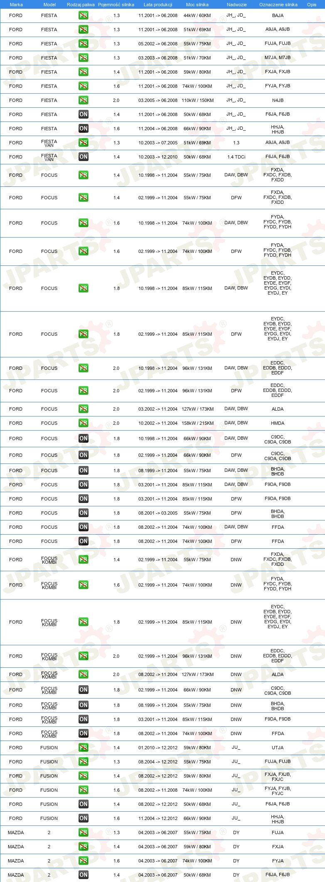This screenshot has width=325, height=882.
Task: Click the Model column header
Action: pyautogui.click(x=49, y=5)
